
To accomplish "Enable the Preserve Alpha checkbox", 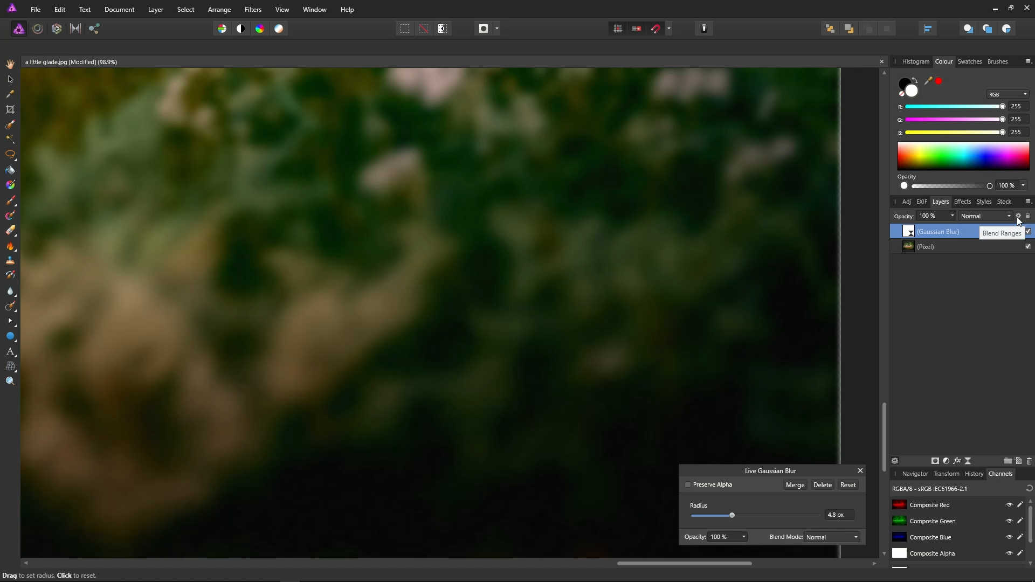I will 688,484.
